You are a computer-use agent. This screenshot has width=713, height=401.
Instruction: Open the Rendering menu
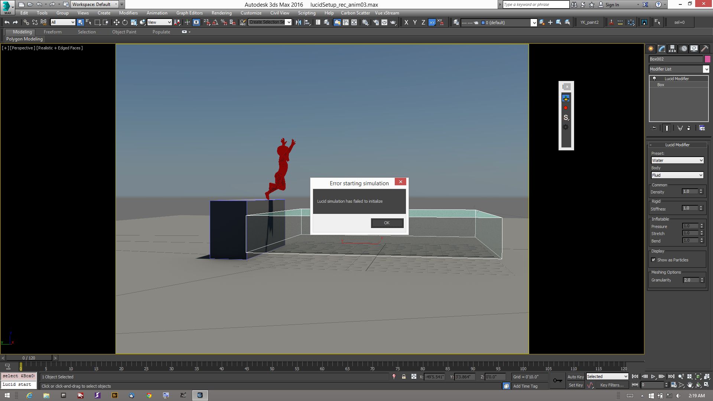tap(221, 13)
